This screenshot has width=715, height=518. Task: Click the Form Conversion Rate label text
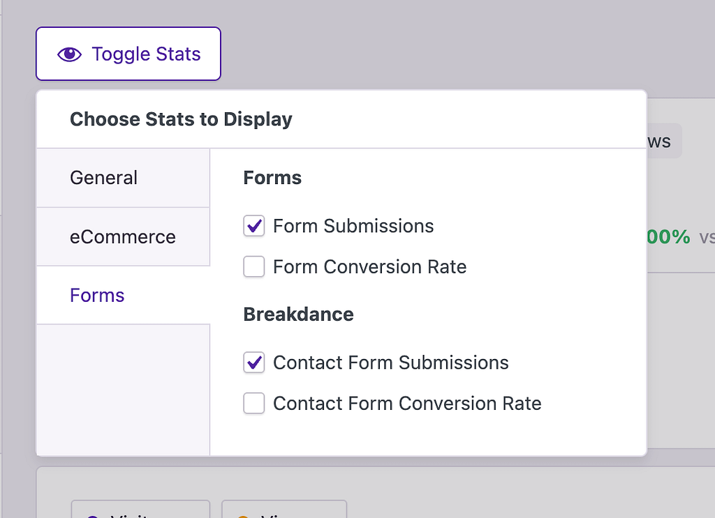coord(370,267)
